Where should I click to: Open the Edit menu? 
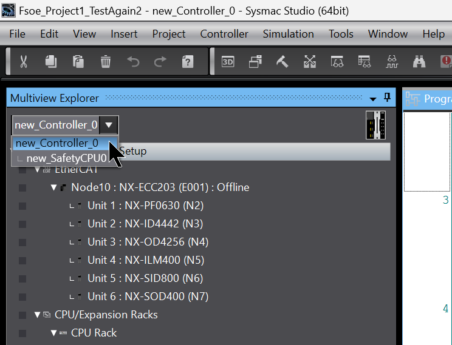pyautogui.click(x=49, y=34)
